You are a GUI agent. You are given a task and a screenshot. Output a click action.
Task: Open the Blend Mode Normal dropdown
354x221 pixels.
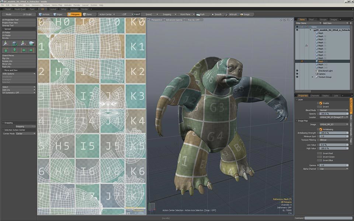point(334,110)
